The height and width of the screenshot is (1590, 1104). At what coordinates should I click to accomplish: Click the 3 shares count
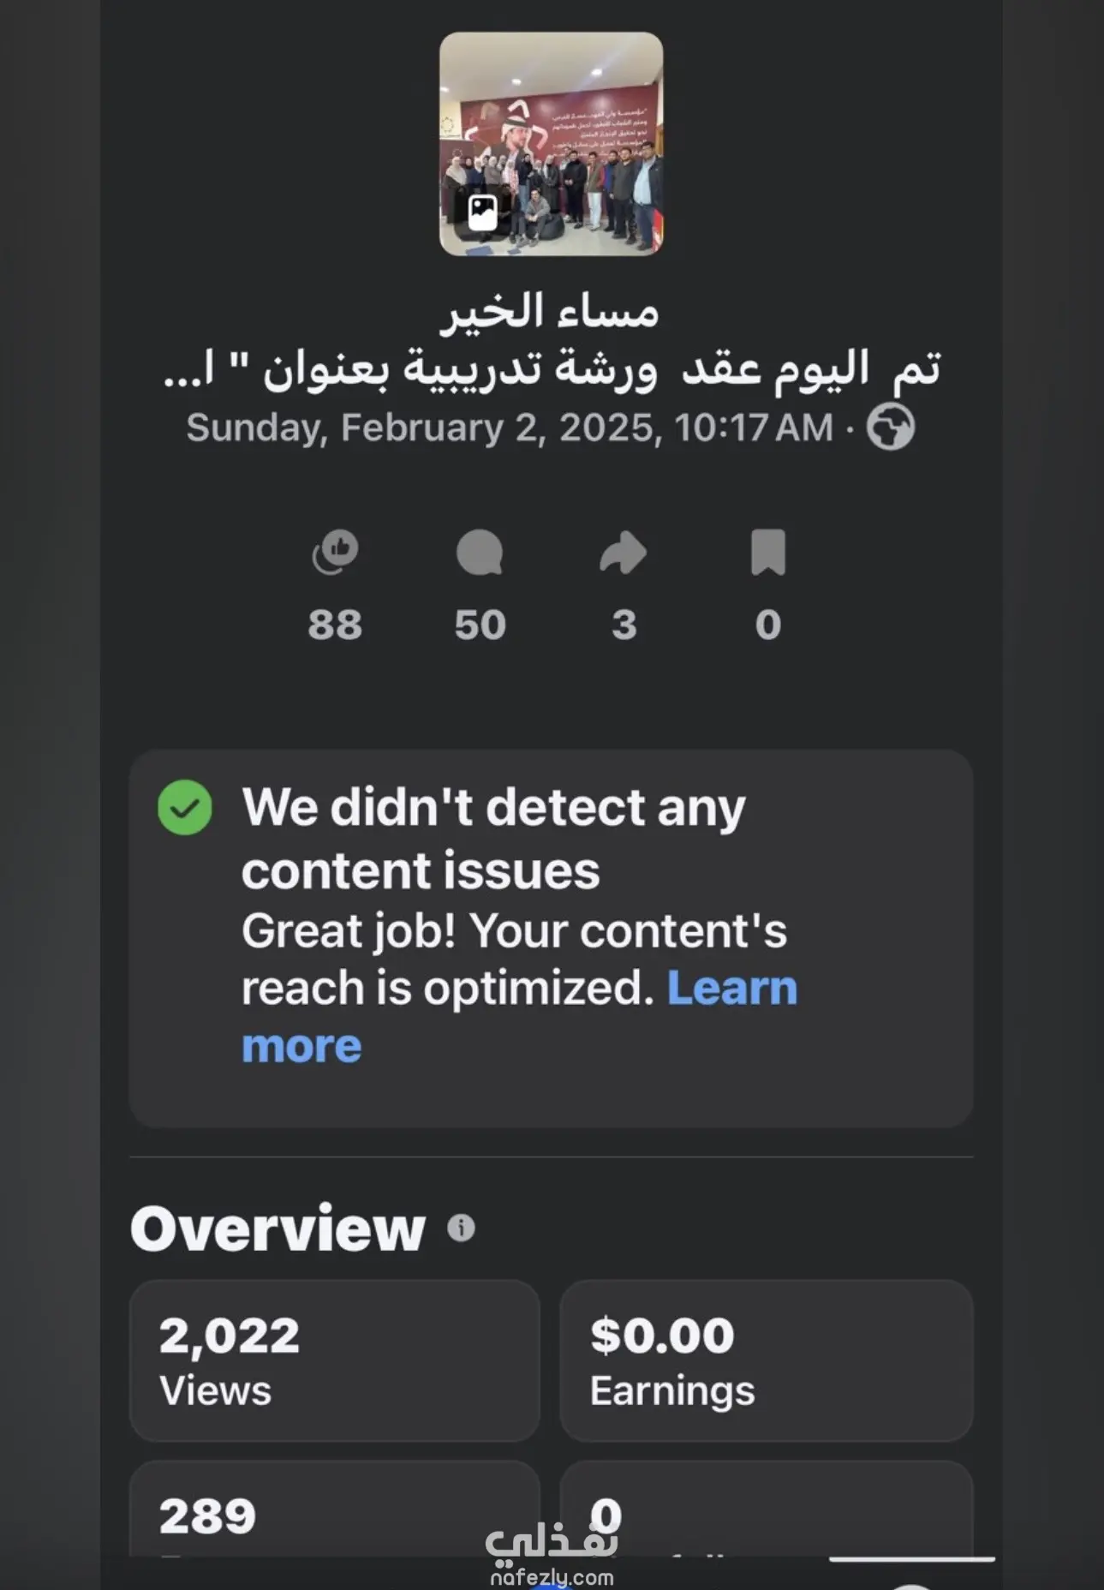[624, 625]
